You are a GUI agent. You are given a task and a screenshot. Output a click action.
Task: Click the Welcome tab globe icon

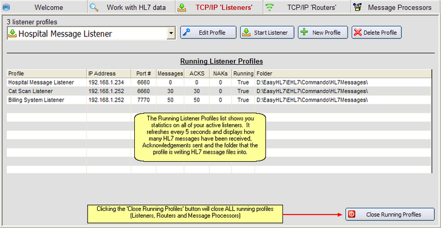6,7
